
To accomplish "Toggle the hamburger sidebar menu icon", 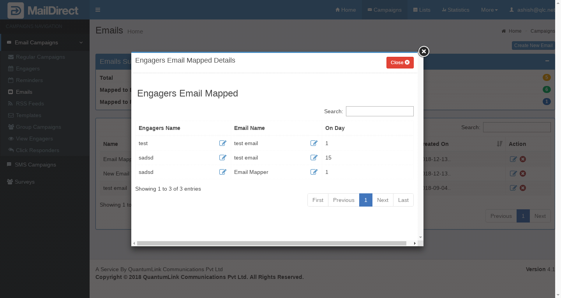I will (x=98, y=10).
